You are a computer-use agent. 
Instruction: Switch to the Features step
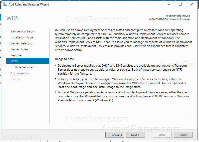[17, 55]
